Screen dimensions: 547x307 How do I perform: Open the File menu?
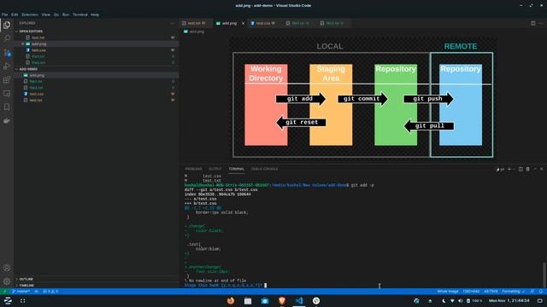click(5, 14)
